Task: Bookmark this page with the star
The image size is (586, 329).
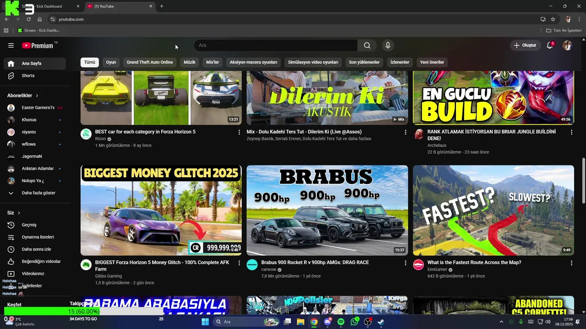Action: tap(553, 19)
